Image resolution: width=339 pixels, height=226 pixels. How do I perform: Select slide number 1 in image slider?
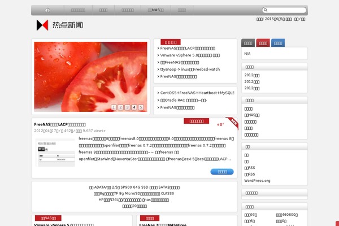point(114,107)
